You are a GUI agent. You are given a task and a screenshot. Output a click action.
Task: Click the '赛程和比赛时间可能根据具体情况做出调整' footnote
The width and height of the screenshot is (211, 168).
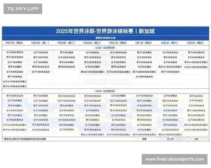pos(24,139)
